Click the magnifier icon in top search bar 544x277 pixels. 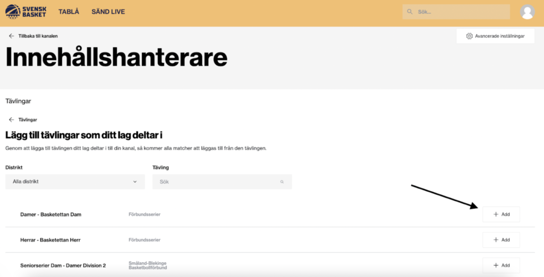coord(410,12)
